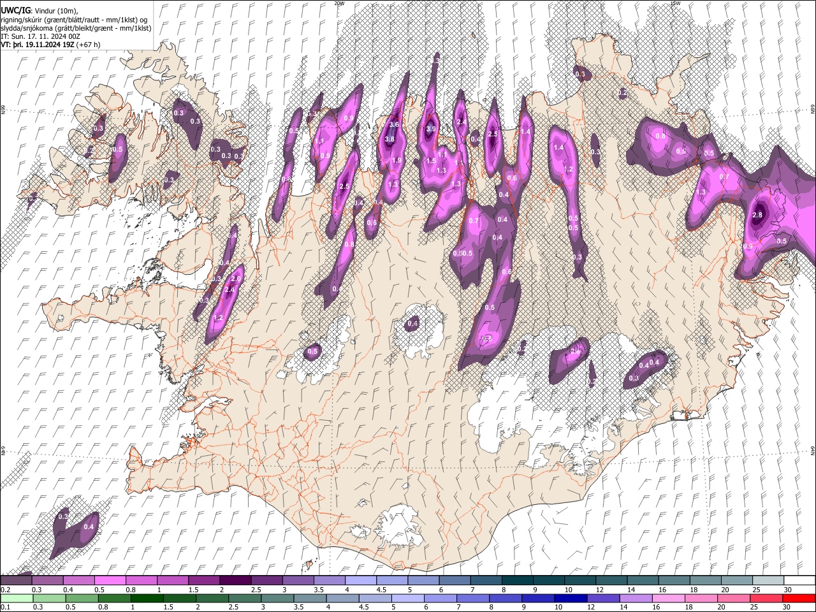Viewport: 816px width, 612px height.
Task: Click the 12 label in upper legend
Action: 600,590
